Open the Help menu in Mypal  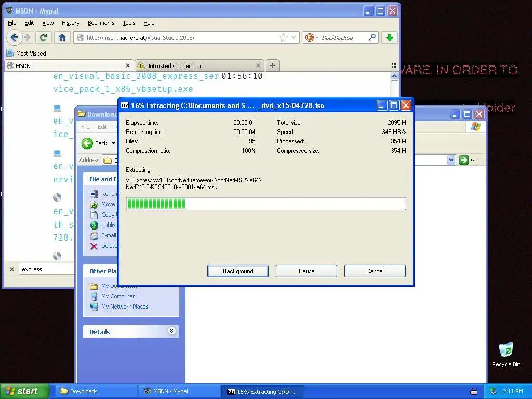coord(149,23)
